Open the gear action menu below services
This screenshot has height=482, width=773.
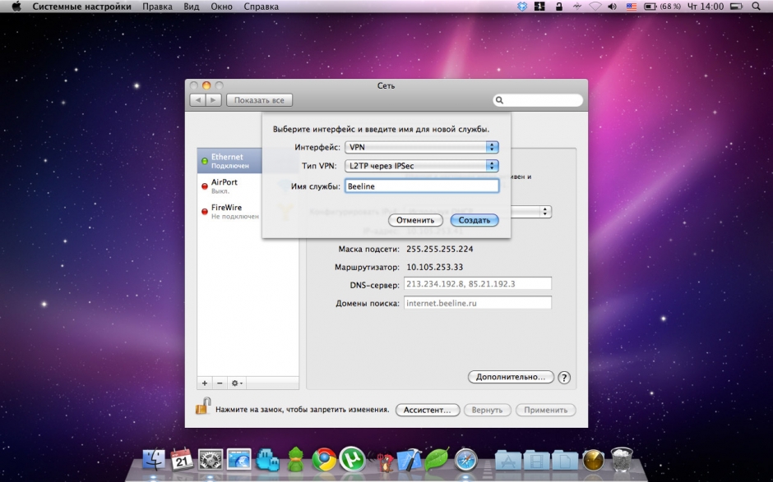pyautogui.click(x=237, y=383)
